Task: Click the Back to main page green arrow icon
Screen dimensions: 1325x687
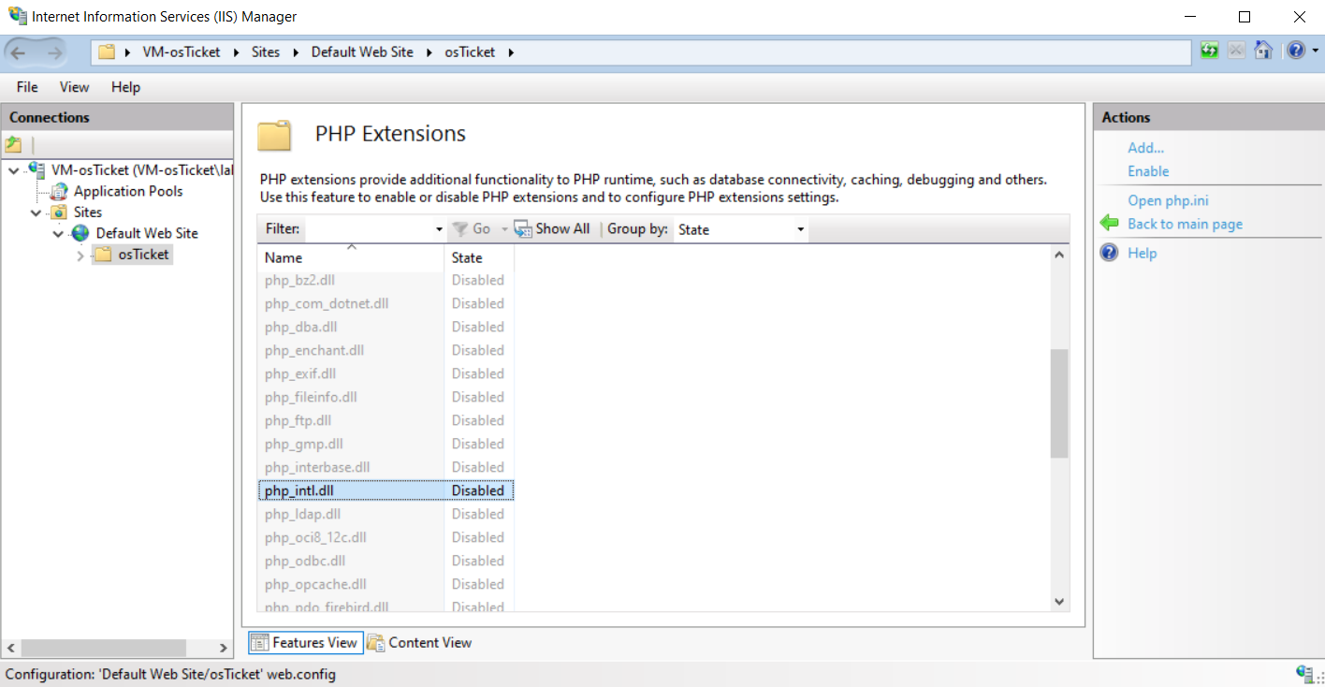Action: 1110,224
